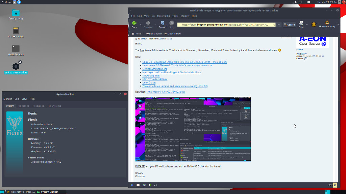The image size is (346, 194).
Task: Click the Reload page icon
Action: tap(163, 23)
